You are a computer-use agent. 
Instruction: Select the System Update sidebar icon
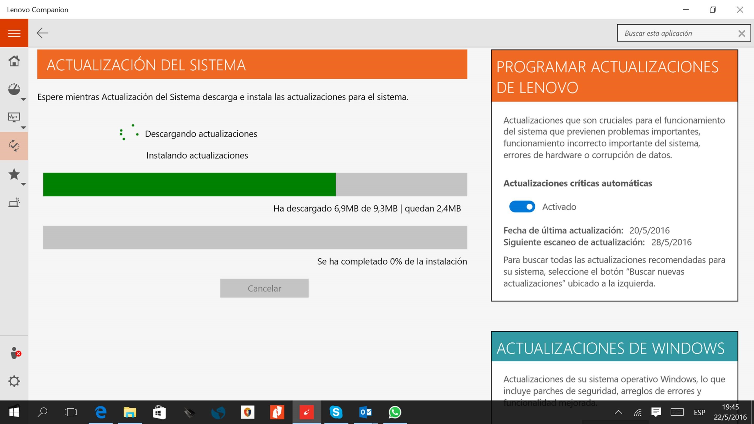tap(14, 146)
